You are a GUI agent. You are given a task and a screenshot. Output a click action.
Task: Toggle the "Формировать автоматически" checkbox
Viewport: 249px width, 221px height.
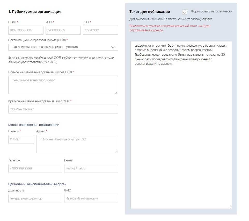point(185,12)
